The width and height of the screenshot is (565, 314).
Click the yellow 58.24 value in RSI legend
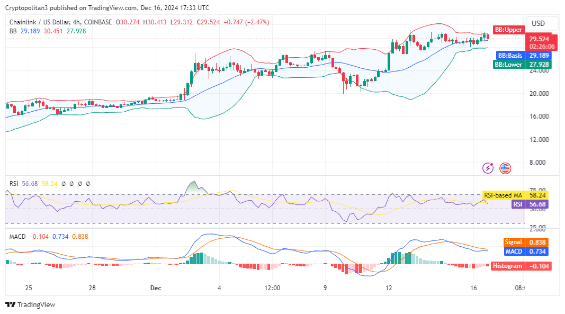point(50,184)
